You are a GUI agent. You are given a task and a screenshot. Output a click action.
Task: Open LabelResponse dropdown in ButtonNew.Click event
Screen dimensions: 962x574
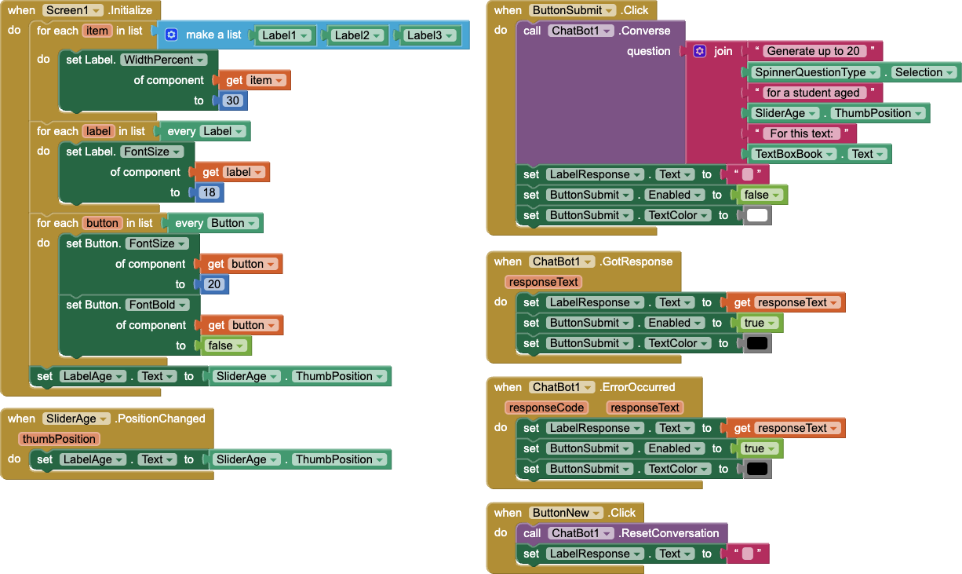[x=596, y=554]
